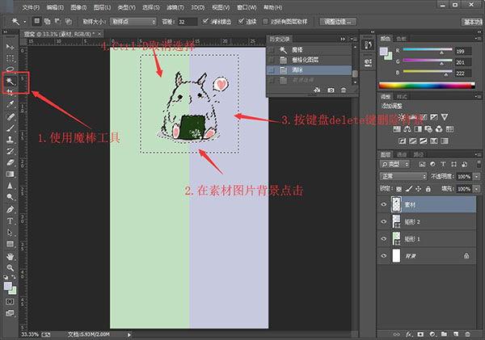Toggle lock all padlock icon

(x=428, y=188)
